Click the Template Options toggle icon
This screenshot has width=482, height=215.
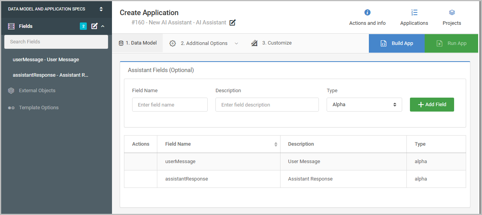click(x=11, y=108)
